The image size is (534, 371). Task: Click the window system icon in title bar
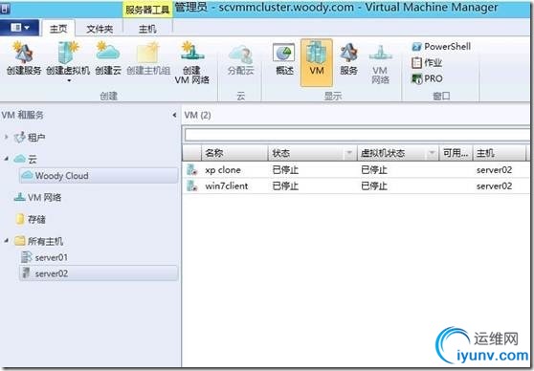coord(5,9)
